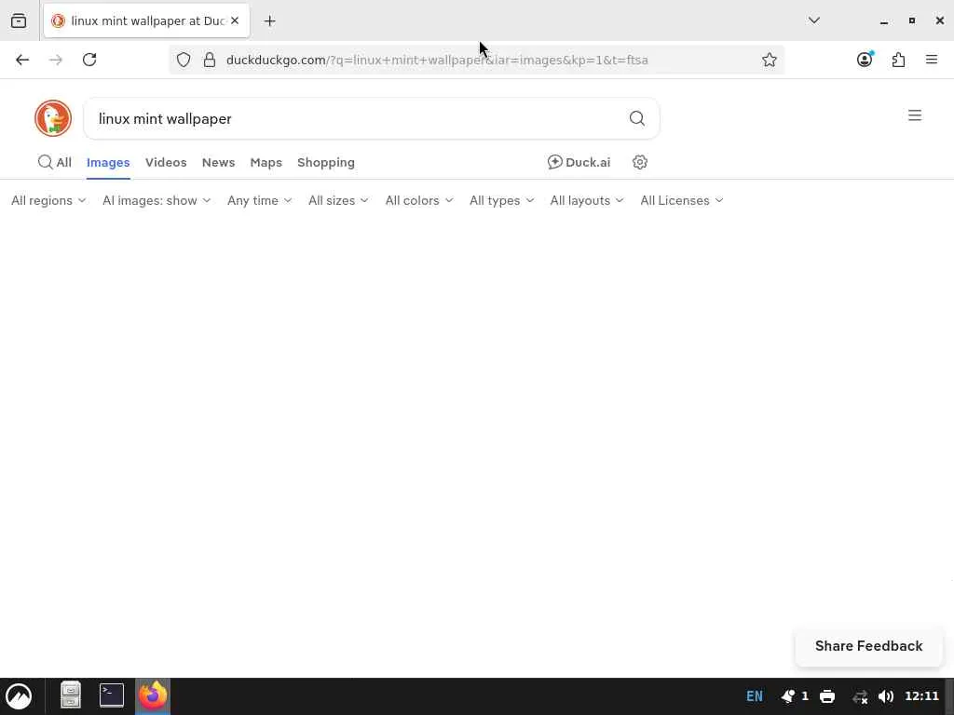Click the search magnifier button
The width and height of the screenshot is (954, 715).
(637, 118)
